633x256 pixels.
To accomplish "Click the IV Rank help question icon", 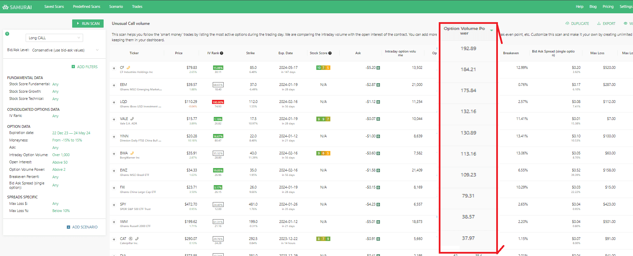I will click(x=222, y=53).
